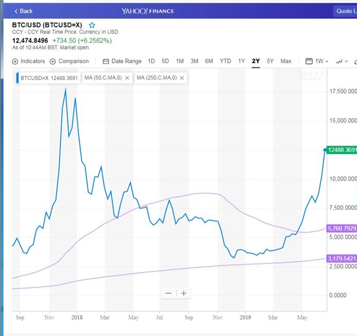The image size is (357, 336).
Task: Click the line chart type icon
Action: 339,61
